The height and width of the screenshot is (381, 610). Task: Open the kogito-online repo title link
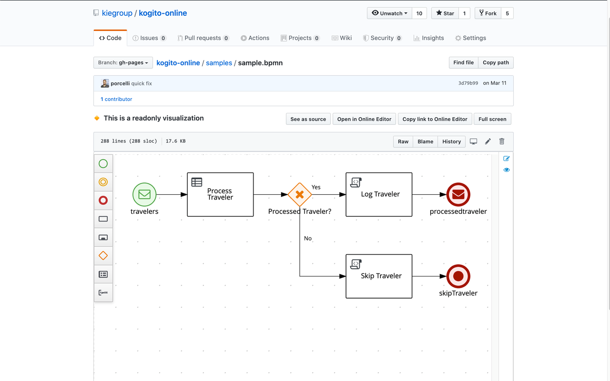(x=163, y=13)
